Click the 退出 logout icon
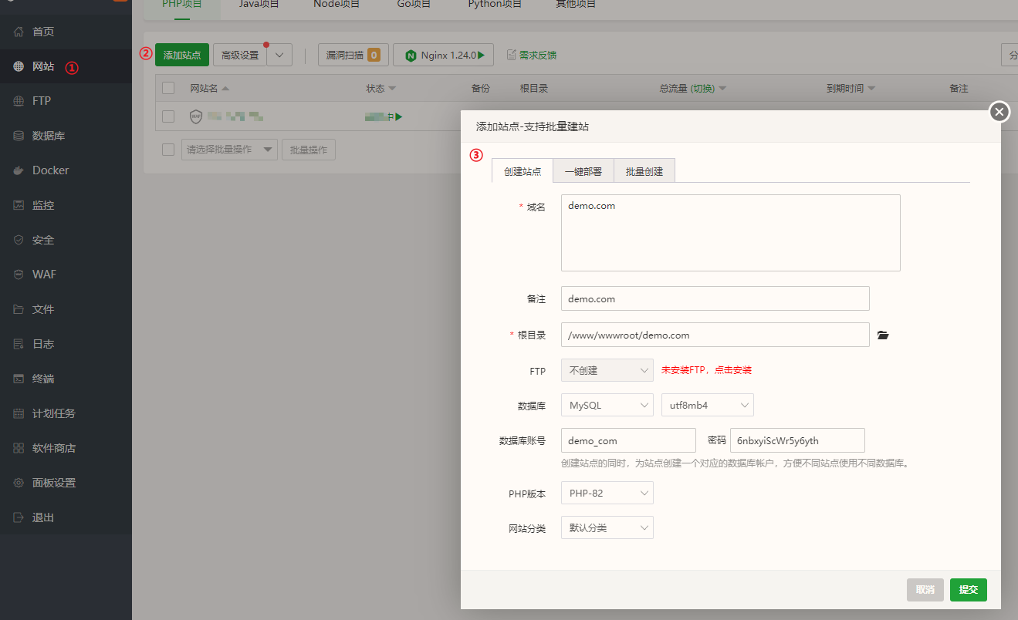This screenshot has height=620, width=1018. coord(19,517)
